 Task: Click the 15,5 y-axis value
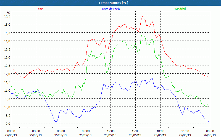7,16
